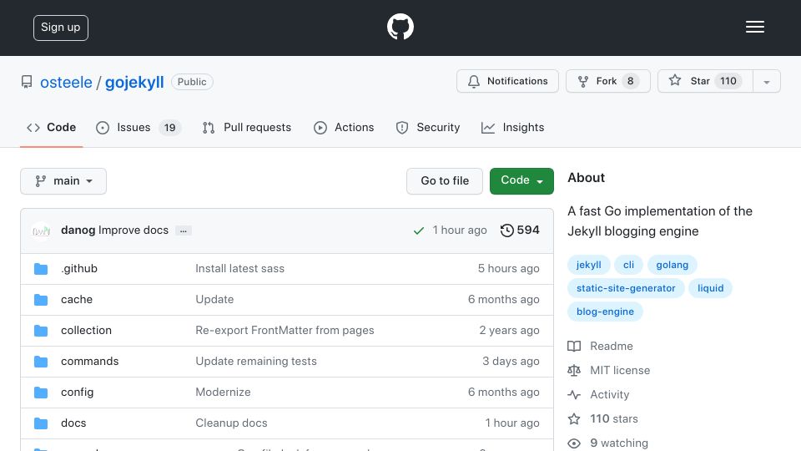The image size is (801, 451).
Task: Open the Modernize commit message
Action: pos(224,393)
